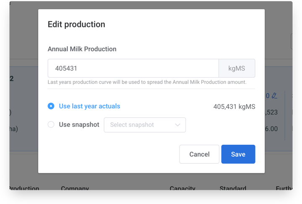Click the kgMS unit addon

coord(237,68)
